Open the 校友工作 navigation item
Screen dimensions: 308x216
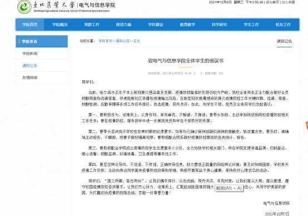(x=283, y=24)
